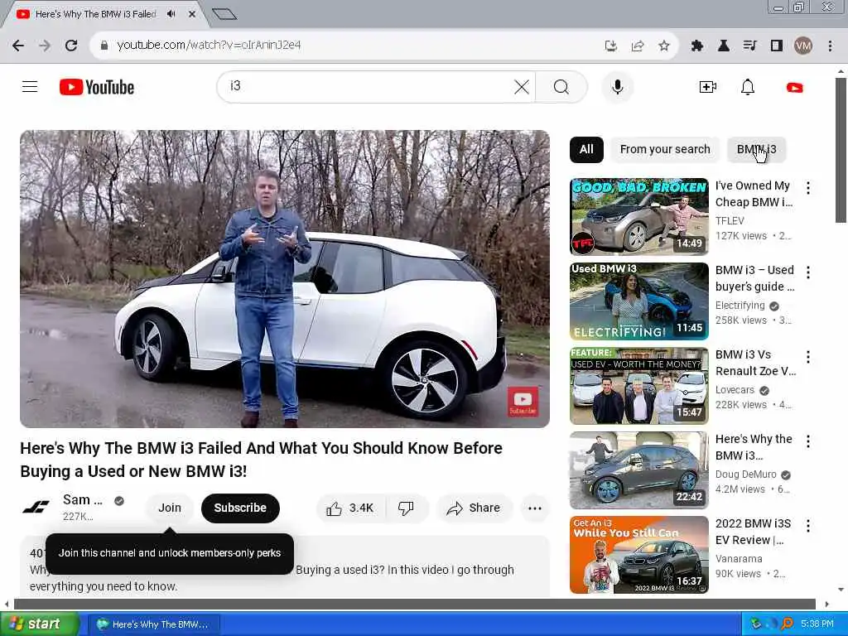
Task: Toggle the browser side panel icon
Action: (777, 46)
